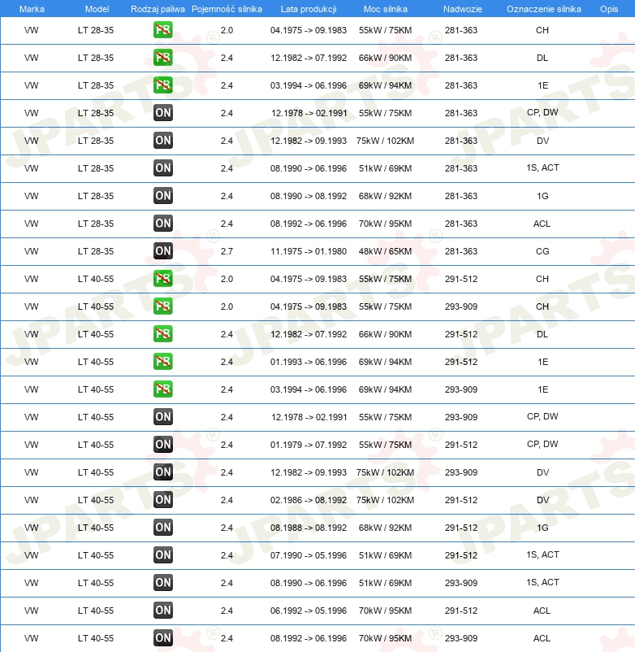
Task: Click the Pojemność silnika column header
Action: coord(227,9)
